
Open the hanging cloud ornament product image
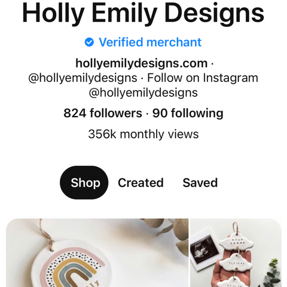pos(236,253)
